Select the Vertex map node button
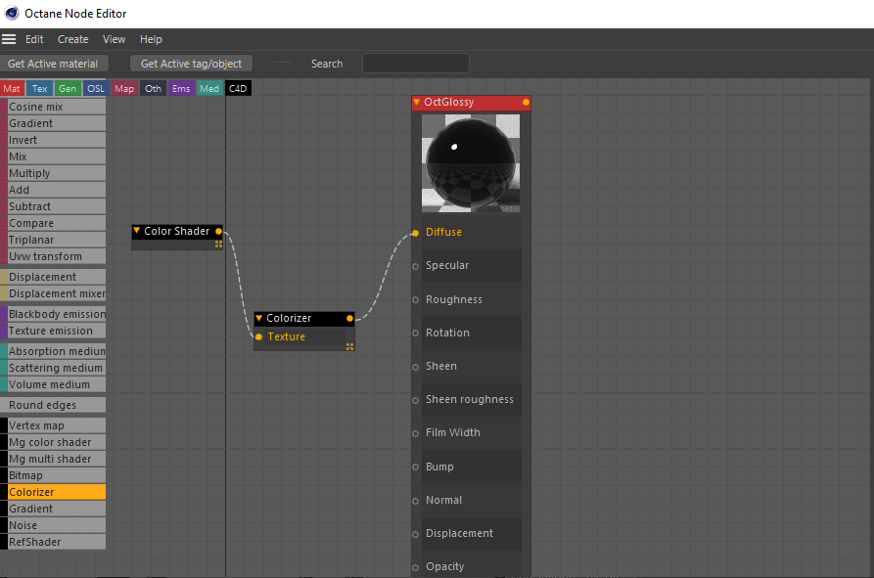 click(x=53, y=425)
